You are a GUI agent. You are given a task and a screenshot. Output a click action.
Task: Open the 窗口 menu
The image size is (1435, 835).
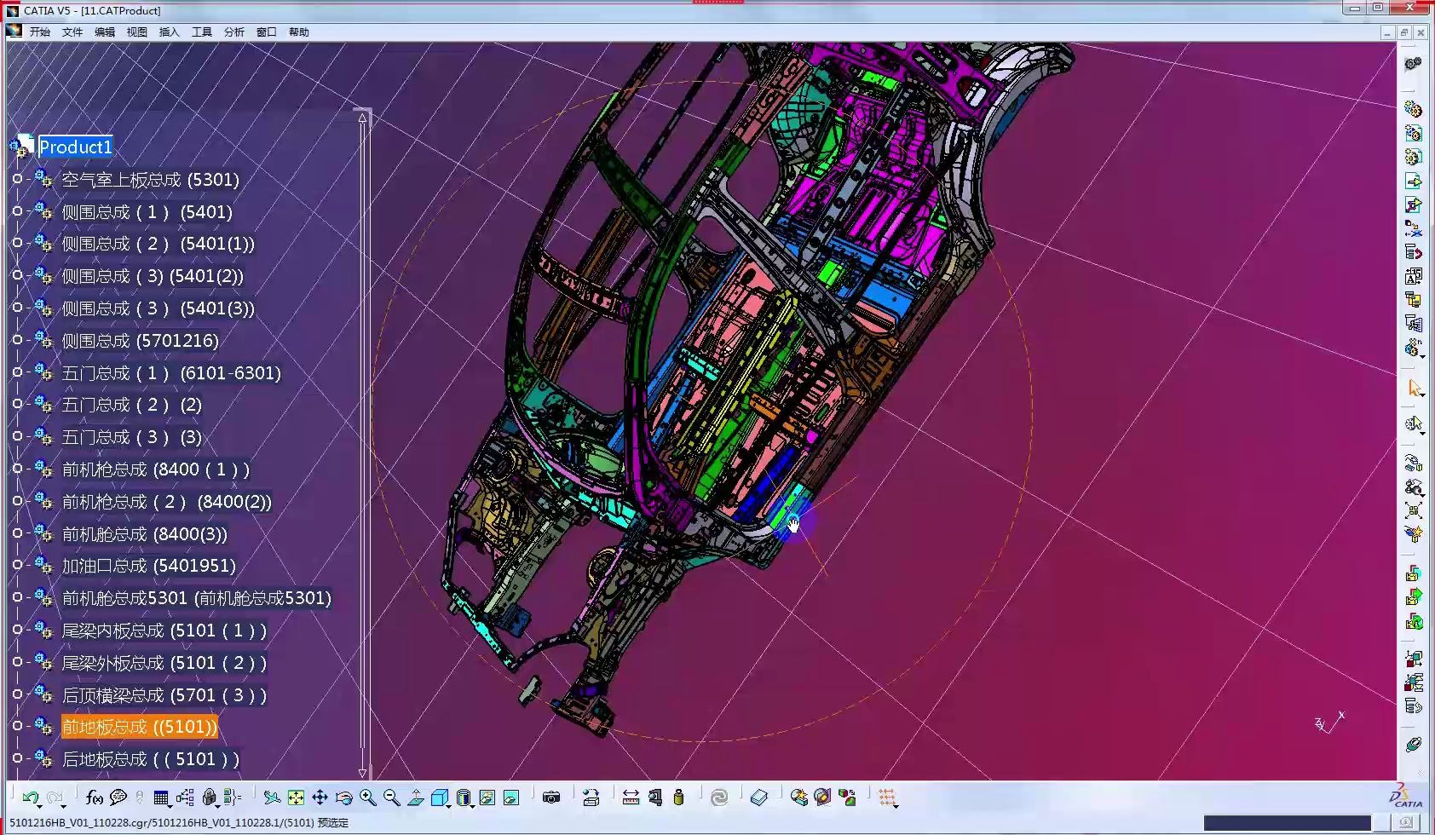[x=267, y=32]
